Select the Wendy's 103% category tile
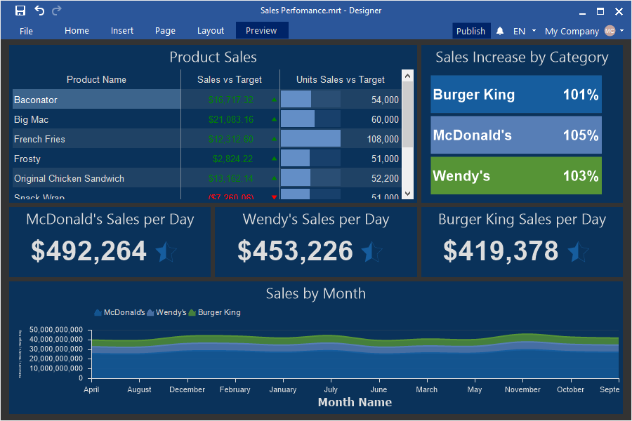The image size is (632, 421). point(516,175)
